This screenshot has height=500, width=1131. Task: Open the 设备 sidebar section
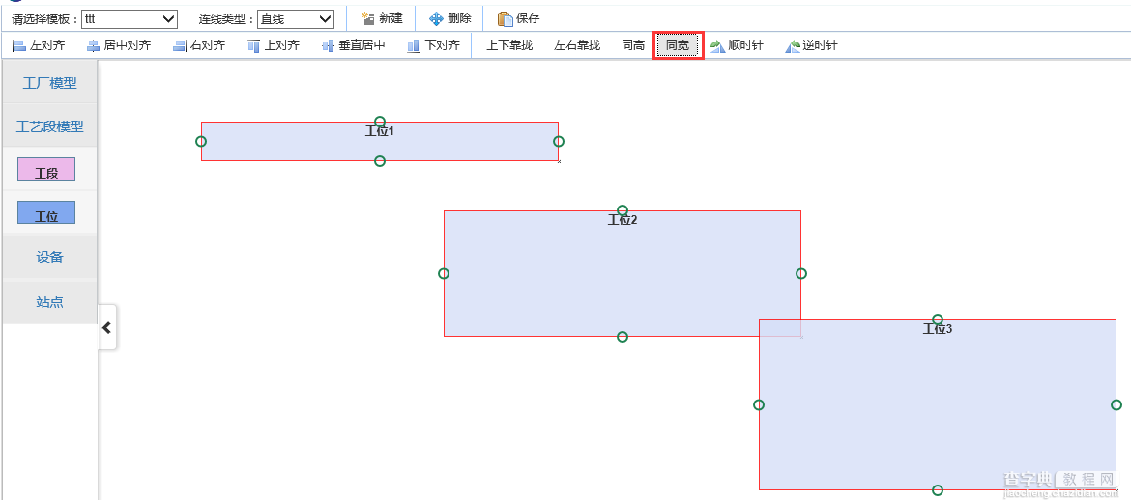pyautogui.click(x=49, y=257)
